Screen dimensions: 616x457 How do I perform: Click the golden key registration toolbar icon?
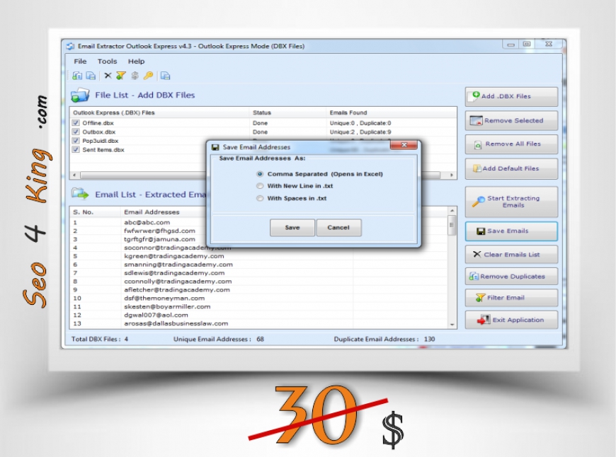[148, 76]
